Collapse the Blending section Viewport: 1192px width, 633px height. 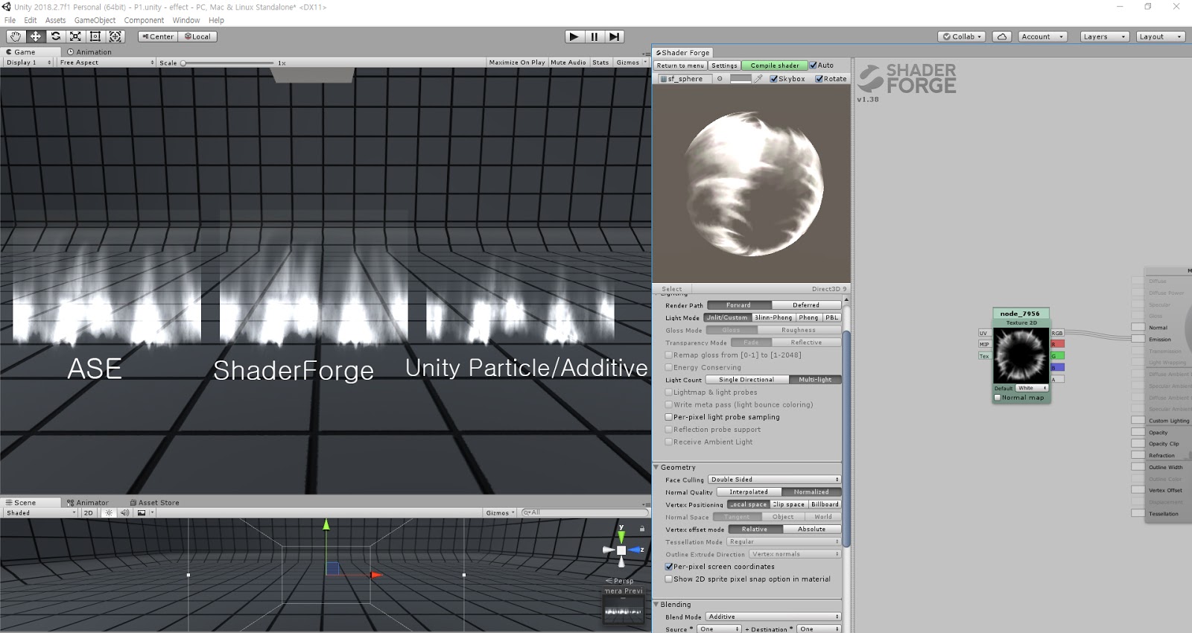pyautogui.click(x=656, y=605)
